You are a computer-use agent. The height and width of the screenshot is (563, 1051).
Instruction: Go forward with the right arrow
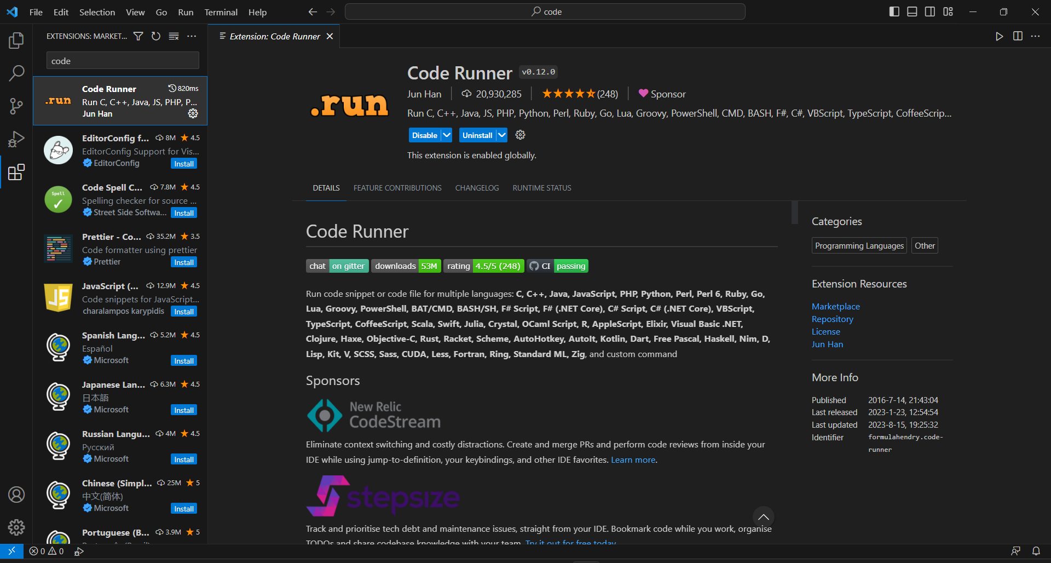(x=331, y=12)
